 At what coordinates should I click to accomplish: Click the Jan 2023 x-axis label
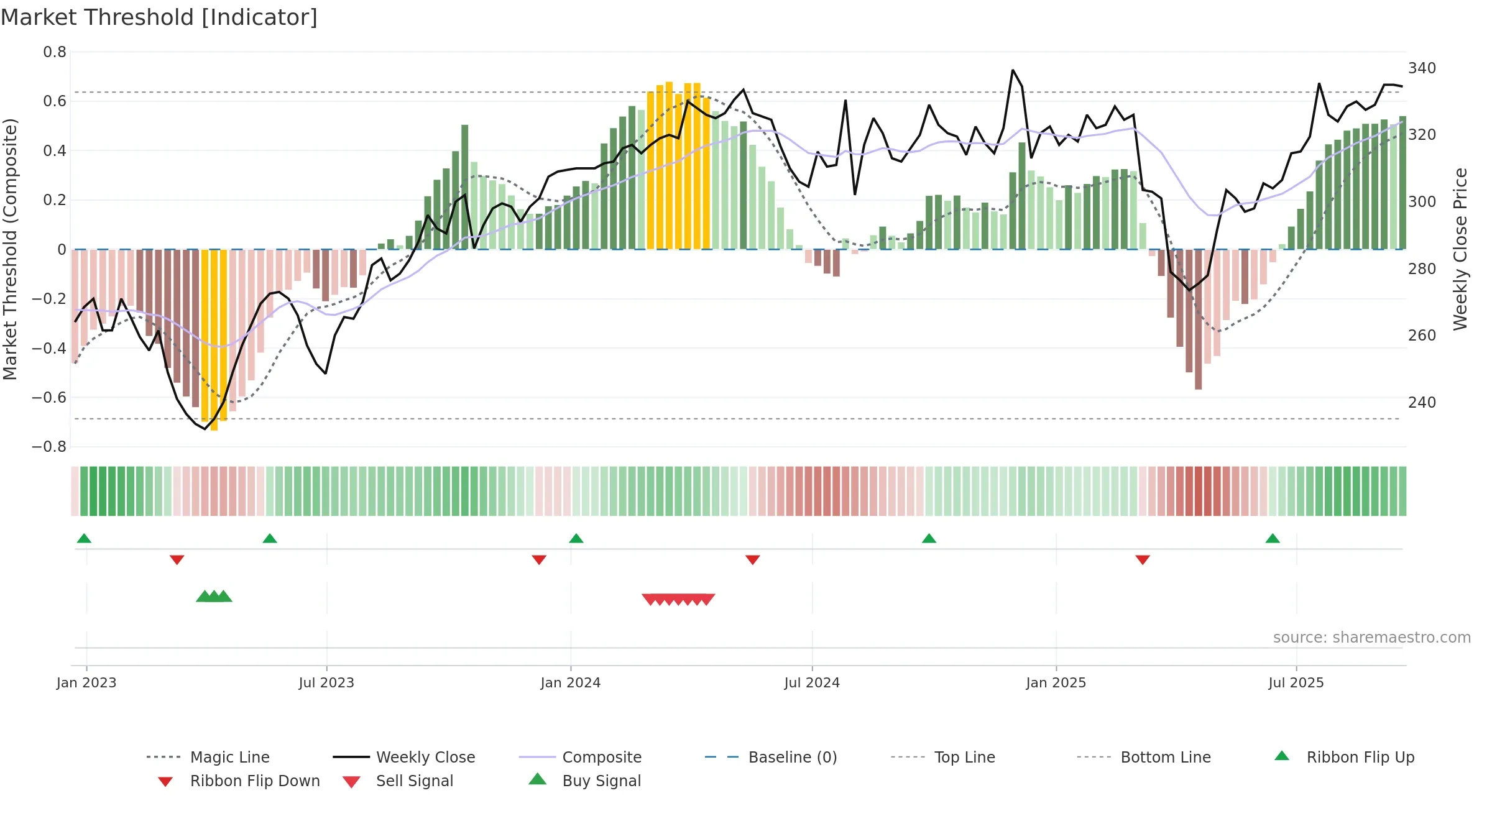pos(86,683)
